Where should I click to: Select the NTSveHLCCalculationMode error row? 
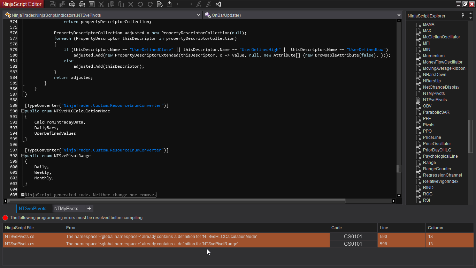click(161, 237)
